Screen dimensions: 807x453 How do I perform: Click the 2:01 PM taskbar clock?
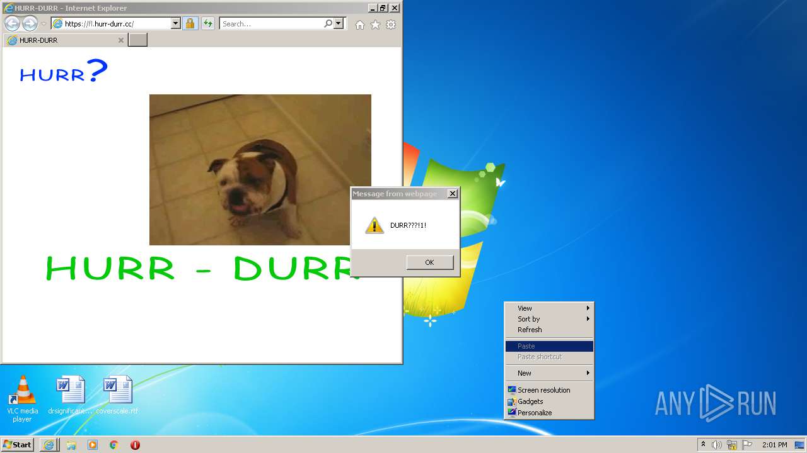tap(774, 445)
